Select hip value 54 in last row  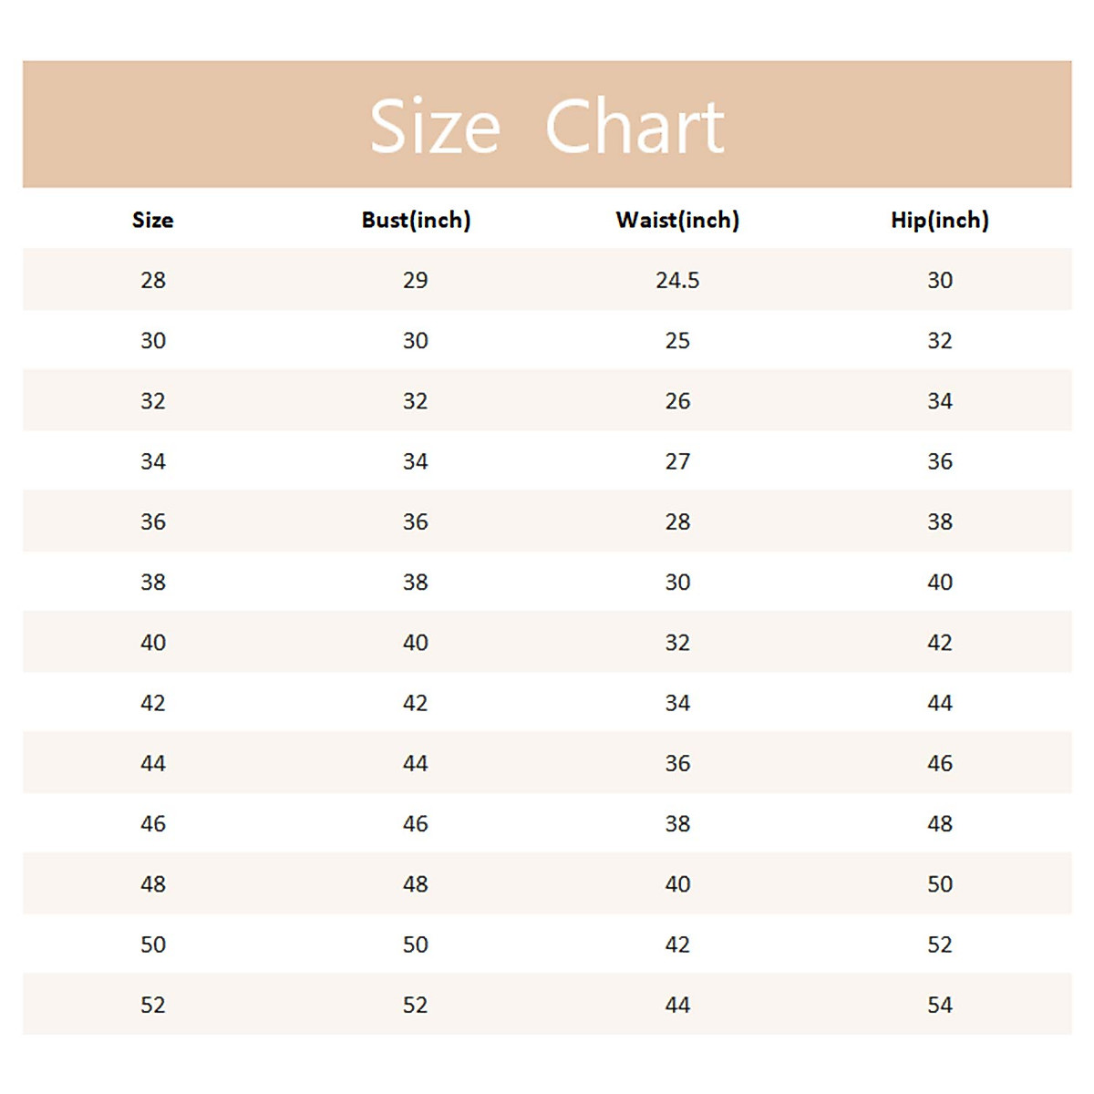click(x=940, y=1005)
